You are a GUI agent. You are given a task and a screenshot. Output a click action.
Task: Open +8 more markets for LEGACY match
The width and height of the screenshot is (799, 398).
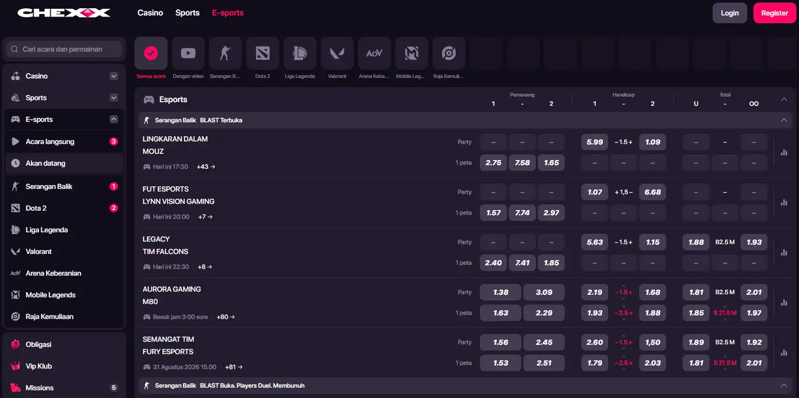205,267
